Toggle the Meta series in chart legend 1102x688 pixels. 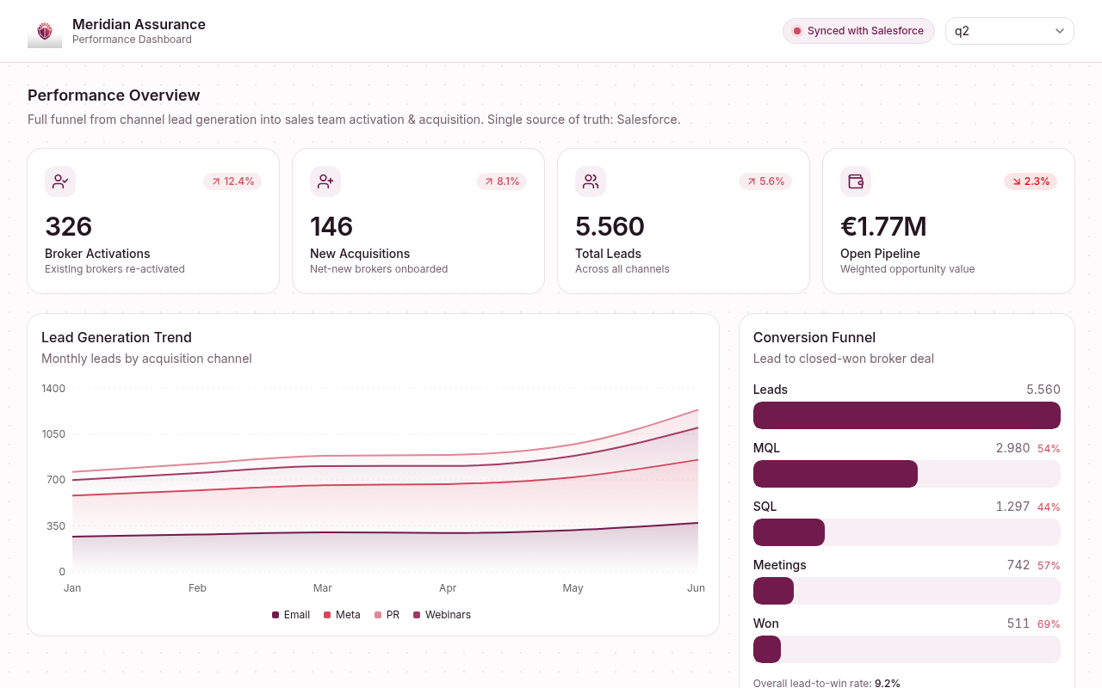(x=342, y=615)
